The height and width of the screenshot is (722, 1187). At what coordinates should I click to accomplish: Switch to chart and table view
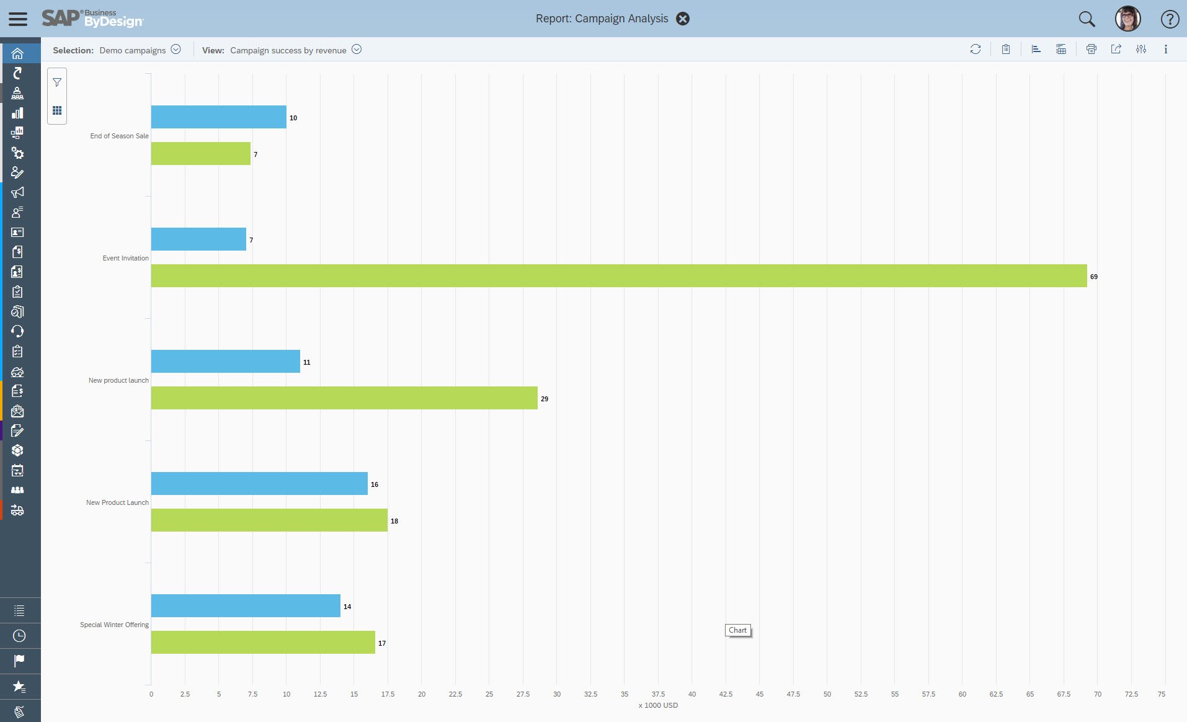[x=1061, y=50]
